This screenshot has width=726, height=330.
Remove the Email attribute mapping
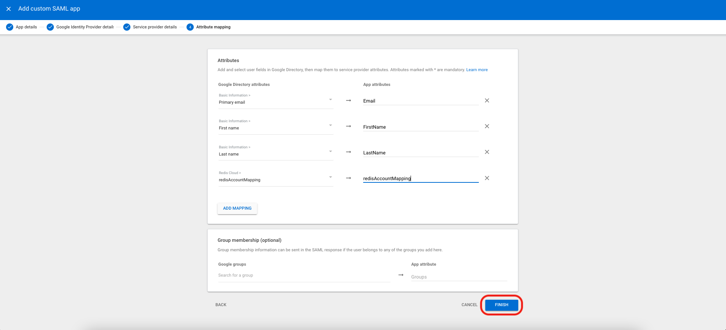(x=487, y=101)
